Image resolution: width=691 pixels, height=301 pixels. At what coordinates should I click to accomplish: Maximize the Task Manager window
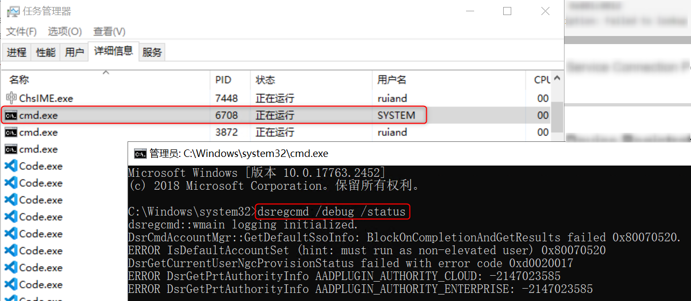click(x=507, y=11)
